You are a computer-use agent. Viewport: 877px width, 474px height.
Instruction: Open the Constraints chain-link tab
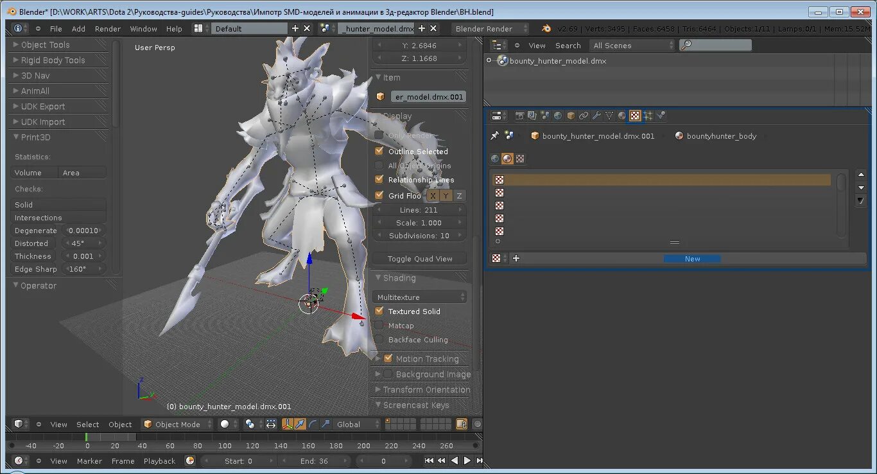[584, 116]
